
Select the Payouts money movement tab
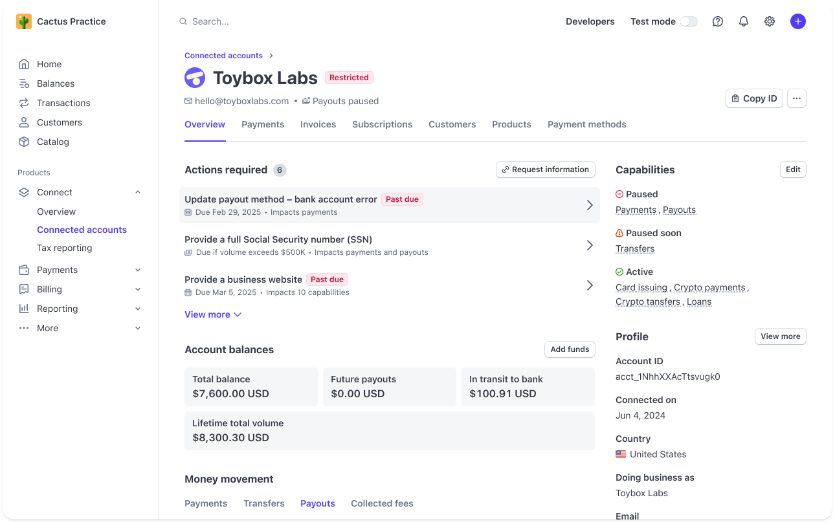pos(318,503)
